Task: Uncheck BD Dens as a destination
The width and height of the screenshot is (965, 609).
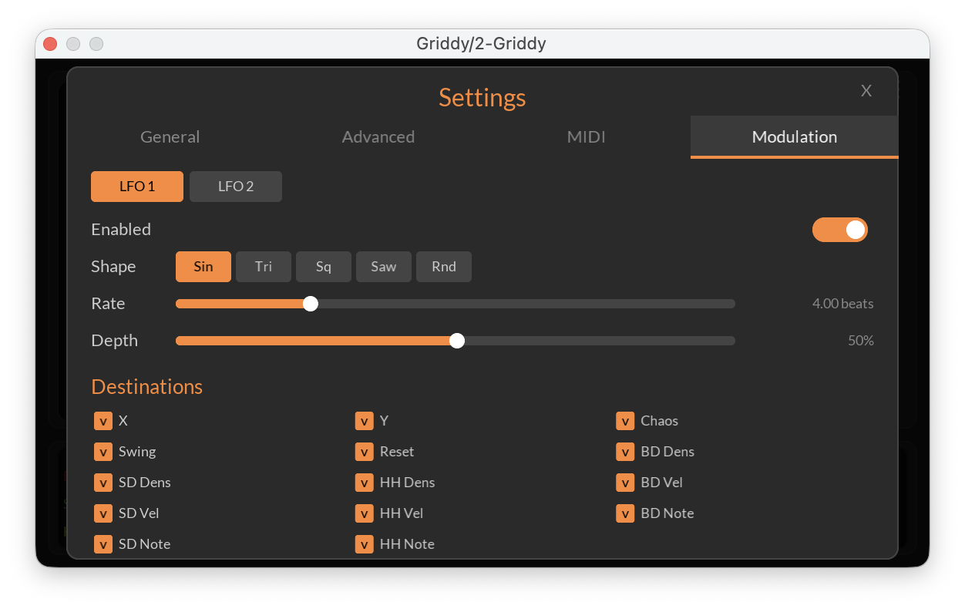Action: 626,452
